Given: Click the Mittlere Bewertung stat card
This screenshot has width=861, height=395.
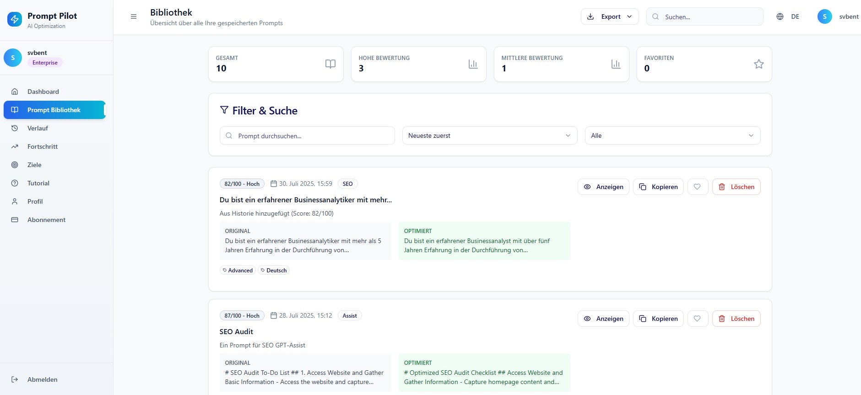Looking at the screenshot, I should tap(562, 64).
